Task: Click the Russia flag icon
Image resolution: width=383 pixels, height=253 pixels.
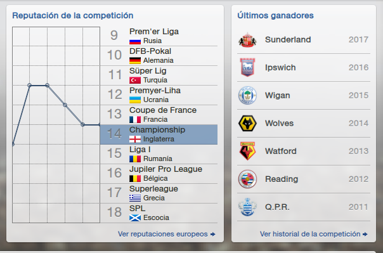Action: click(x=135, y=41)
